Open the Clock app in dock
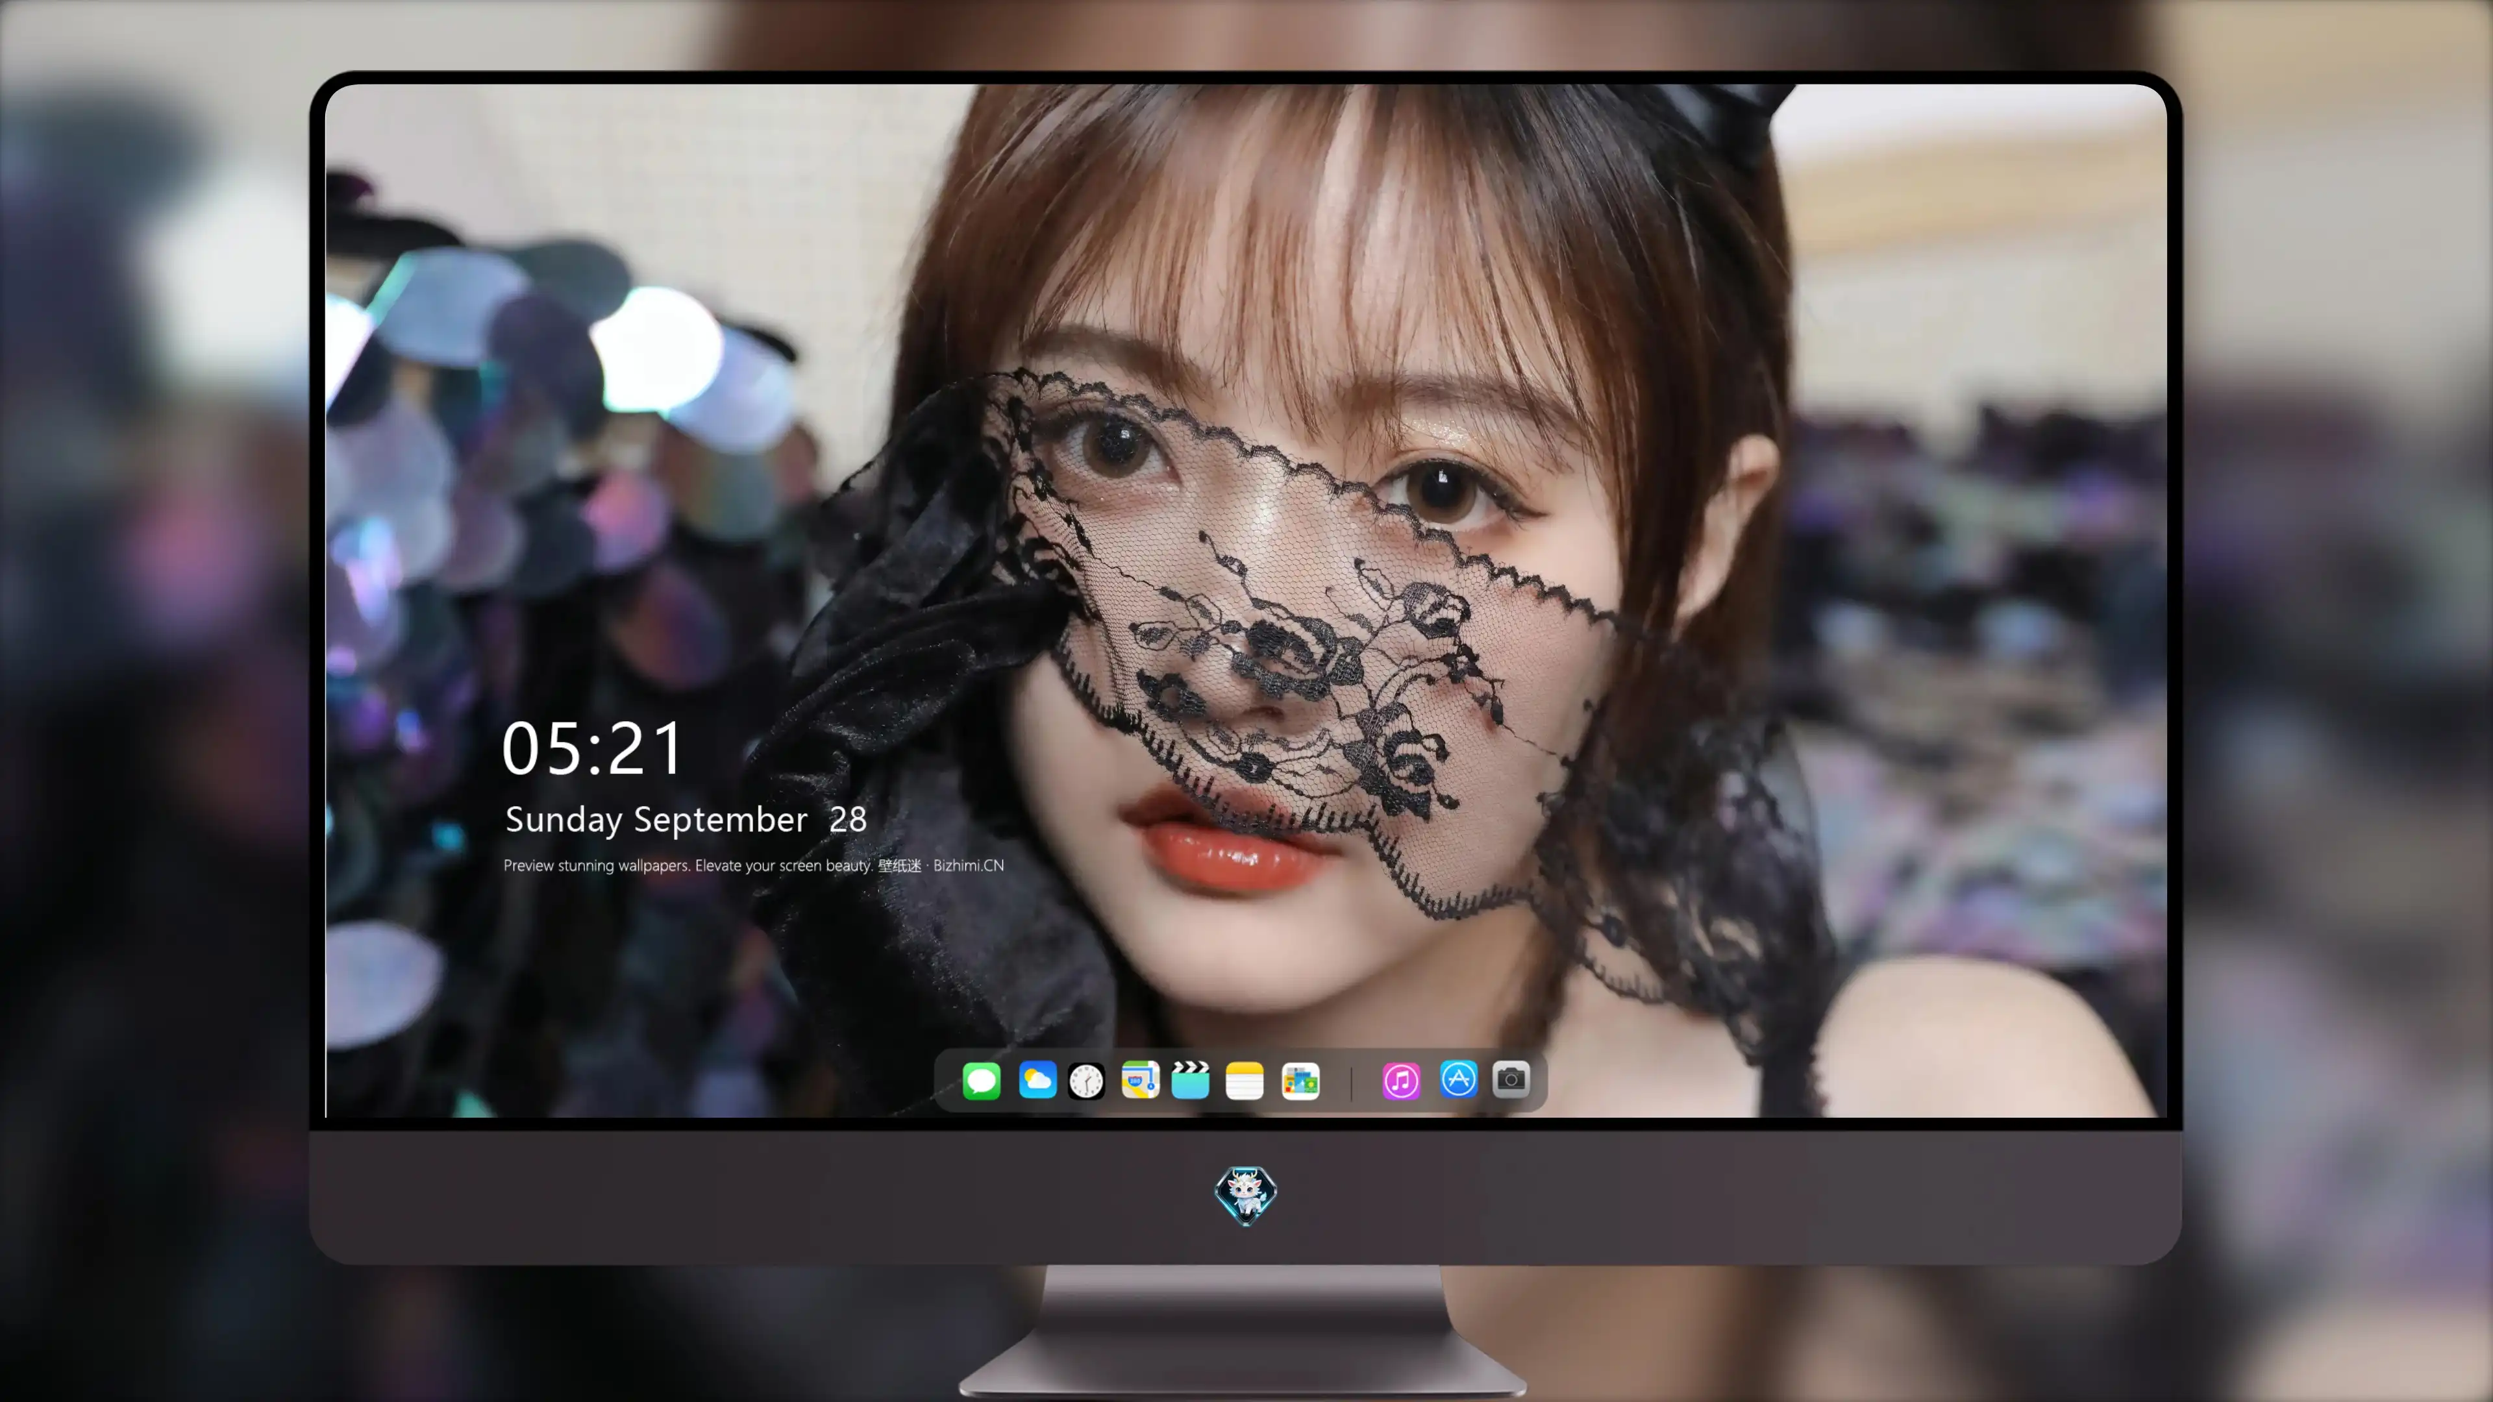2493x1402 pixels. point(1086,1081)
